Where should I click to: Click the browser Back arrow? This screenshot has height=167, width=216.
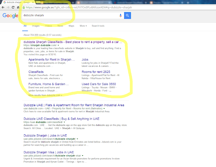3,7
